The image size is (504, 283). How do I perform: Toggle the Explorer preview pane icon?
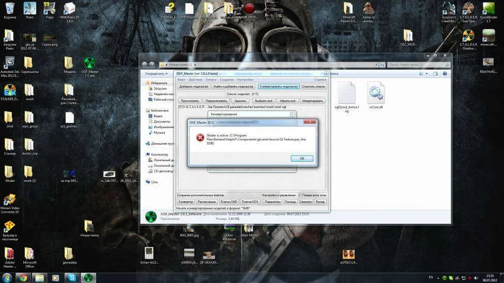(x=435, y=73)
